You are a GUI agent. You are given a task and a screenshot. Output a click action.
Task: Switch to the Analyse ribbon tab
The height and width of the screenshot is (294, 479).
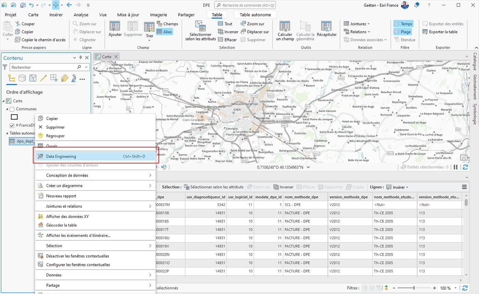click(x=81, y=15)
